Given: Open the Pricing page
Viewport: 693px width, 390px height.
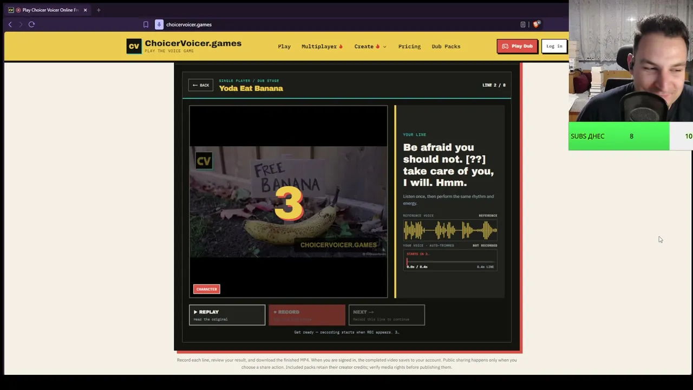Looking at the screenshot, I should tap(409, 47).
